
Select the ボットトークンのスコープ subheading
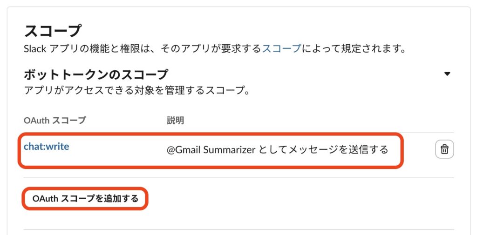point(95,74)
